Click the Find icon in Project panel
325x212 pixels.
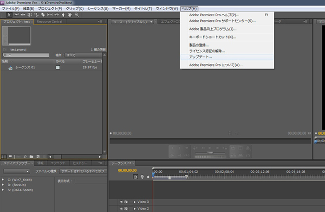[25, 156]
